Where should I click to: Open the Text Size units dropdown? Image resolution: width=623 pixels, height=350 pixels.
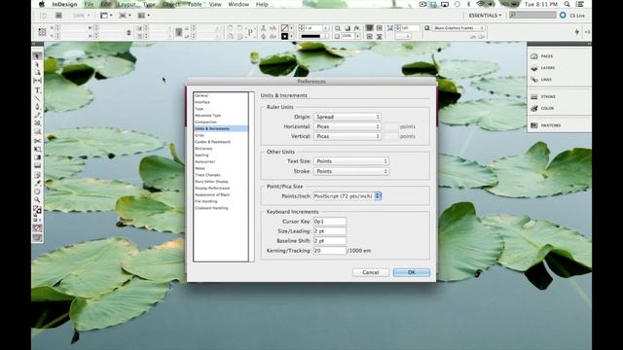click(351, 161)
